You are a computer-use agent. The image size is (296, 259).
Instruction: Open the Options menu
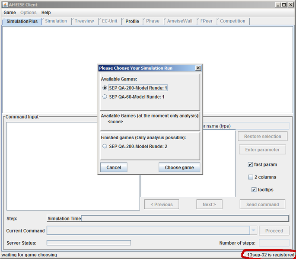tap(29, 13)
